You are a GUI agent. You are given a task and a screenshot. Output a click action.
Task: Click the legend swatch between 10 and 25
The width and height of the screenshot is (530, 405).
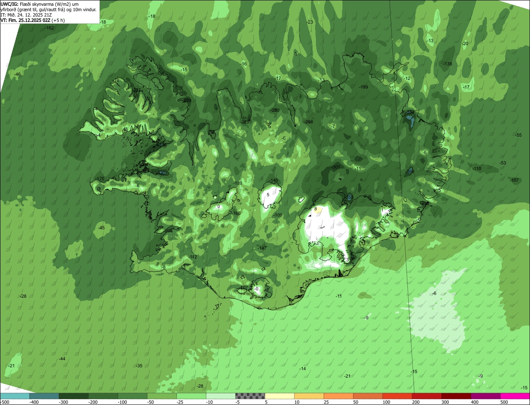(x=309, y=396)
